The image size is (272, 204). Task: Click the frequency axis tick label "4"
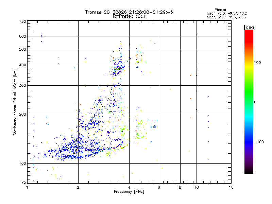pos(129,187)
